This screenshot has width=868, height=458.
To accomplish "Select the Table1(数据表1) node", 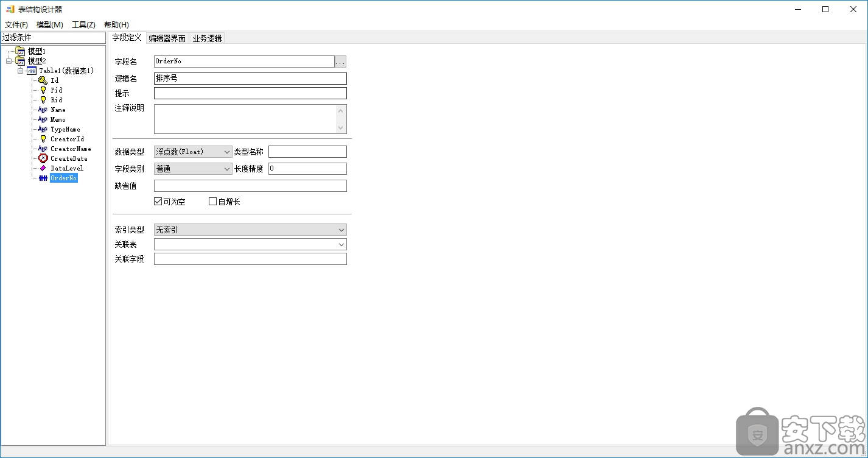I will point(66,71).
